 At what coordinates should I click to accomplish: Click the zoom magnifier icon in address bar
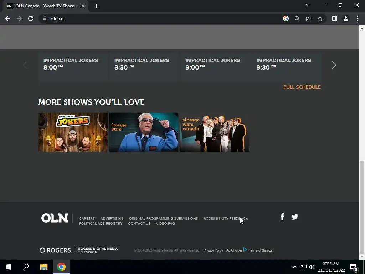click(297, 19)
